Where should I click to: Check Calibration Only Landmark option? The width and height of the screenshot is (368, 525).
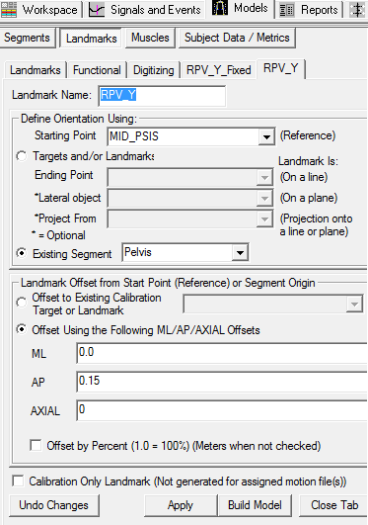(18, 481)
